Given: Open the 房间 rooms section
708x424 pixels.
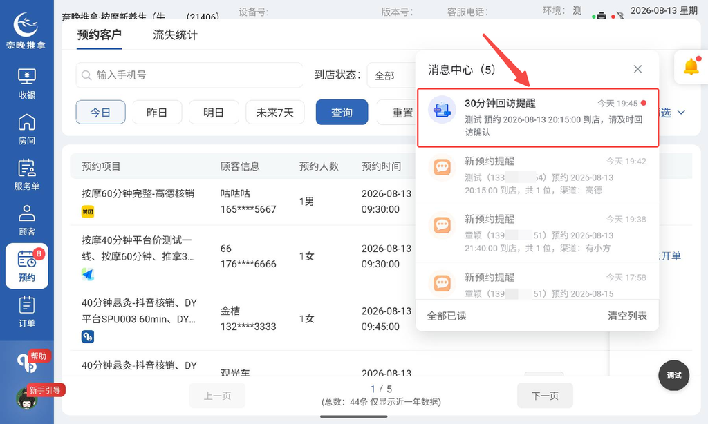Looking at the screenshot, I should coord(27,129).
